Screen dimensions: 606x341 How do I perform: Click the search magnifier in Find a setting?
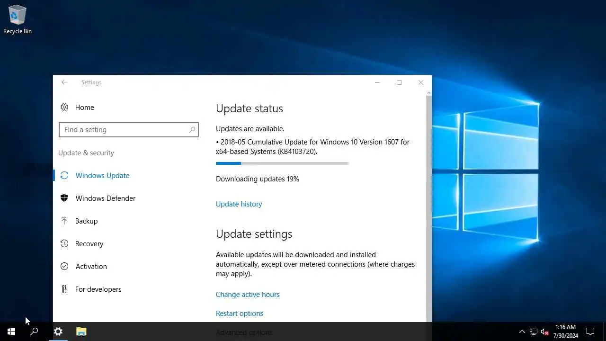tap(192, 130)
